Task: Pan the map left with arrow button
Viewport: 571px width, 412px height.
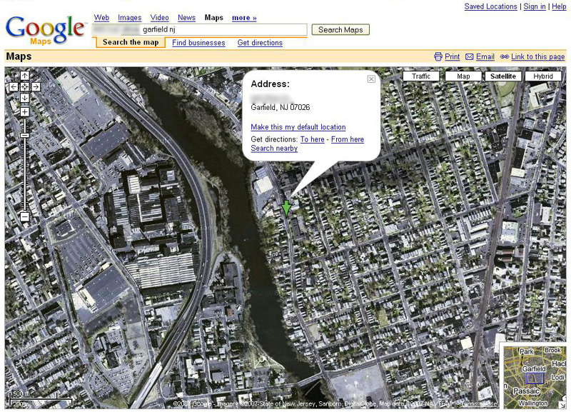Action: [14, 86]
